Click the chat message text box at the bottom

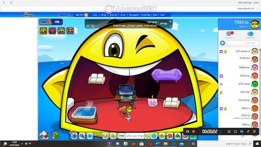pyautogui.click(x=135, y=136)
